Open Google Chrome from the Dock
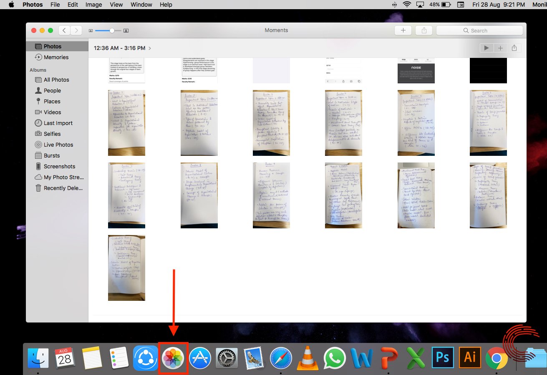Image resolution: width=547 pixels, height=375 pixels. (497, 358)
